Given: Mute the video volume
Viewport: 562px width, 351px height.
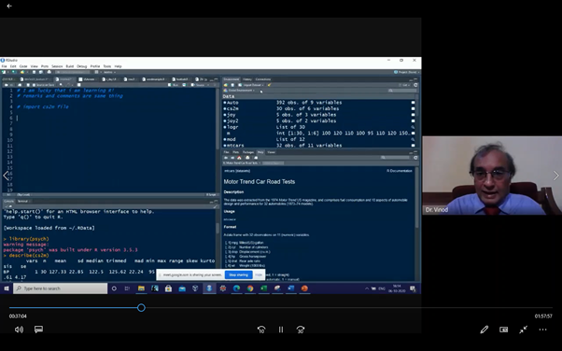Looking at the screenshot, I should click(19, 330).
